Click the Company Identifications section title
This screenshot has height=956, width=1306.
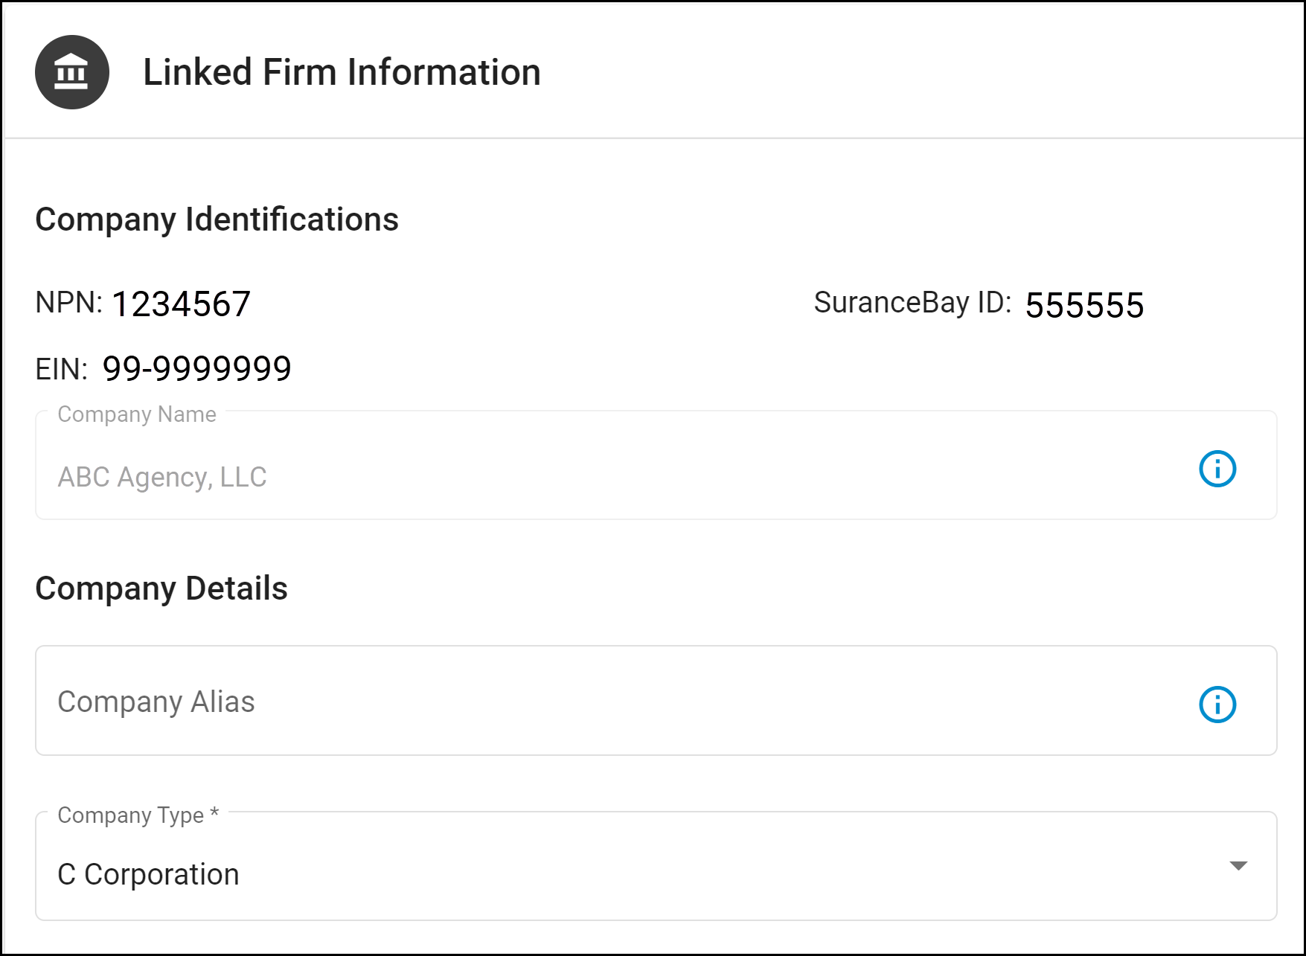[x=217, y=219]
